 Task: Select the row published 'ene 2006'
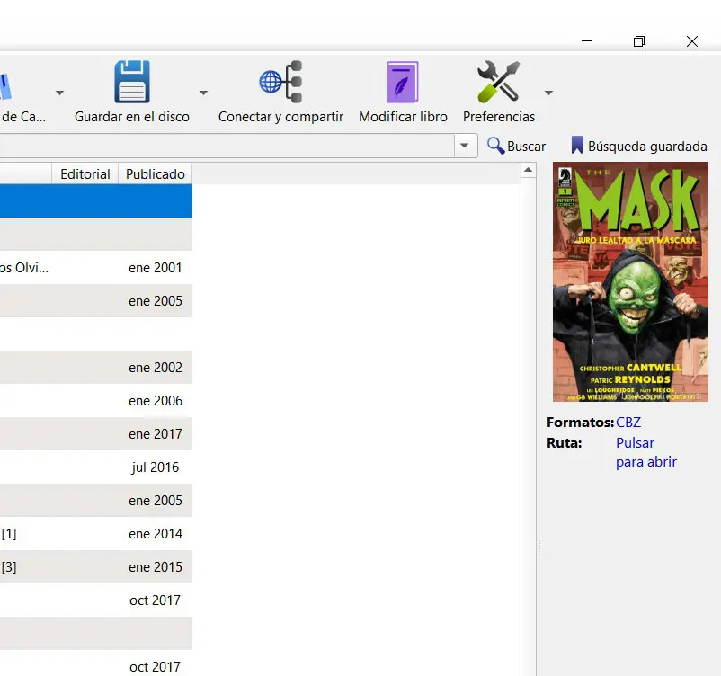click(96, 401)
